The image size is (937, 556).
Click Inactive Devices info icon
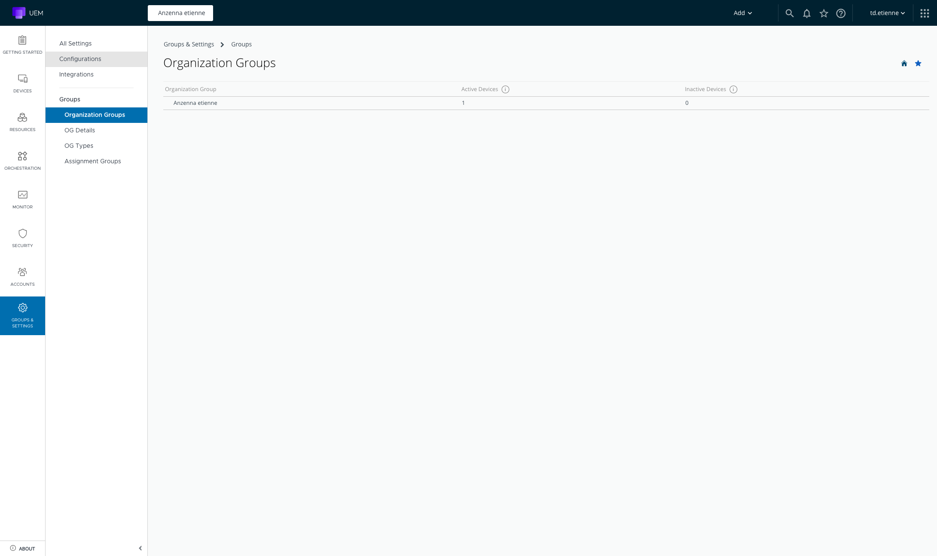pos(733,89)
